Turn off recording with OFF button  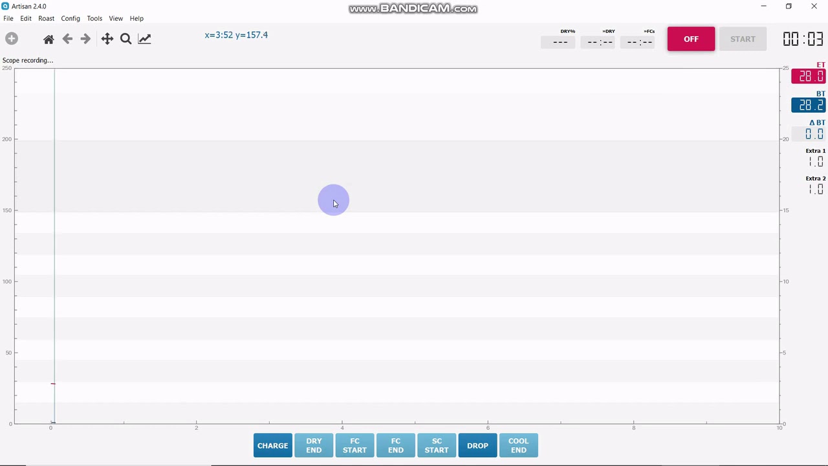pyautogui.click(x=691, y=39)
